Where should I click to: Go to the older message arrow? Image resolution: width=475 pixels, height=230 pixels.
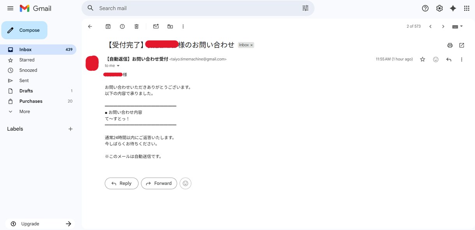pos(443,26)
